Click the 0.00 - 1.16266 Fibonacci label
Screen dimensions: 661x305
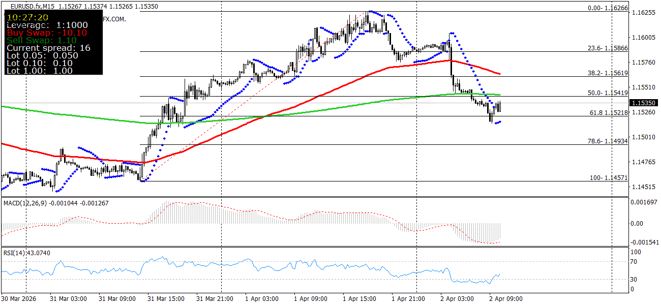pos(608,9)
